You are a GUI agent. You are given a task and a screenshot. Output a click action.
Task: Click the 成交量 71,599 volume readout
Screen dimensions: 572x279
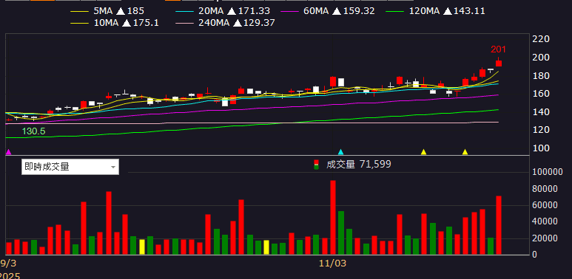(x=359, y=165)
